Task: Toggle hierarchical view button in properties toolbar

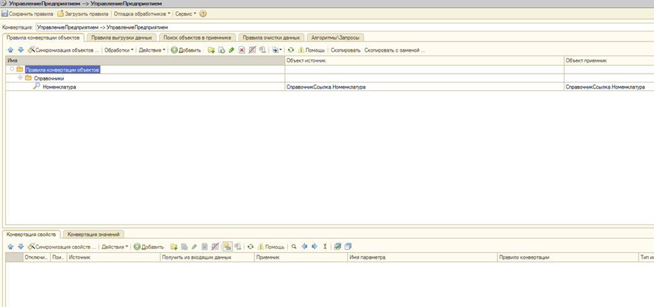Action: click(227, 247)
